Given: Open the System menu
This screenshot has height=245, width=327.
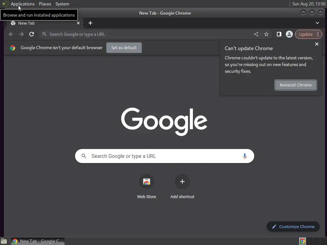Looking at the screenshot, I should [62, 4].
